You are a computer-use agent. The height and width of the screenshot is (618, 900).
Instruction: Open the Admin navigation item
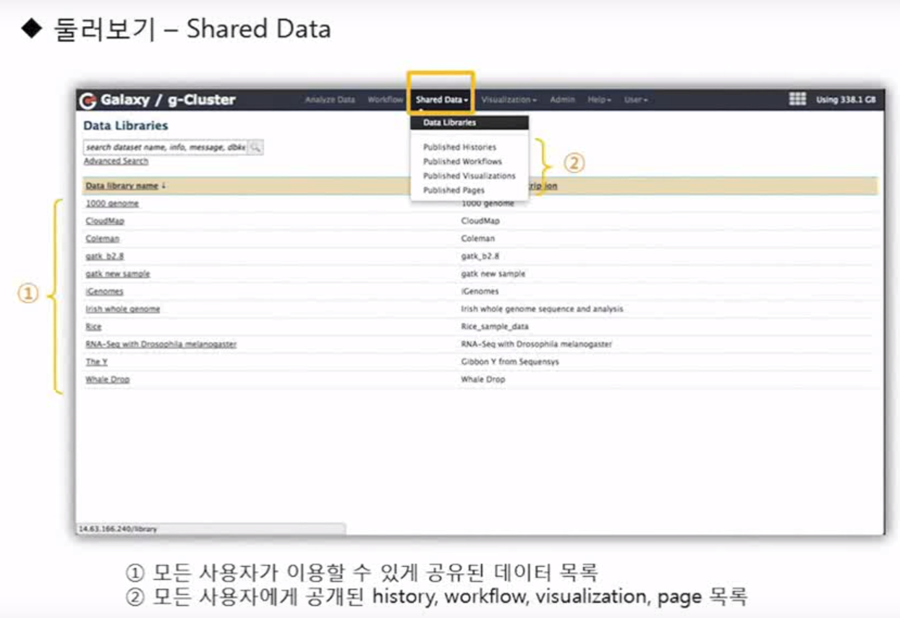pos(562,100)
